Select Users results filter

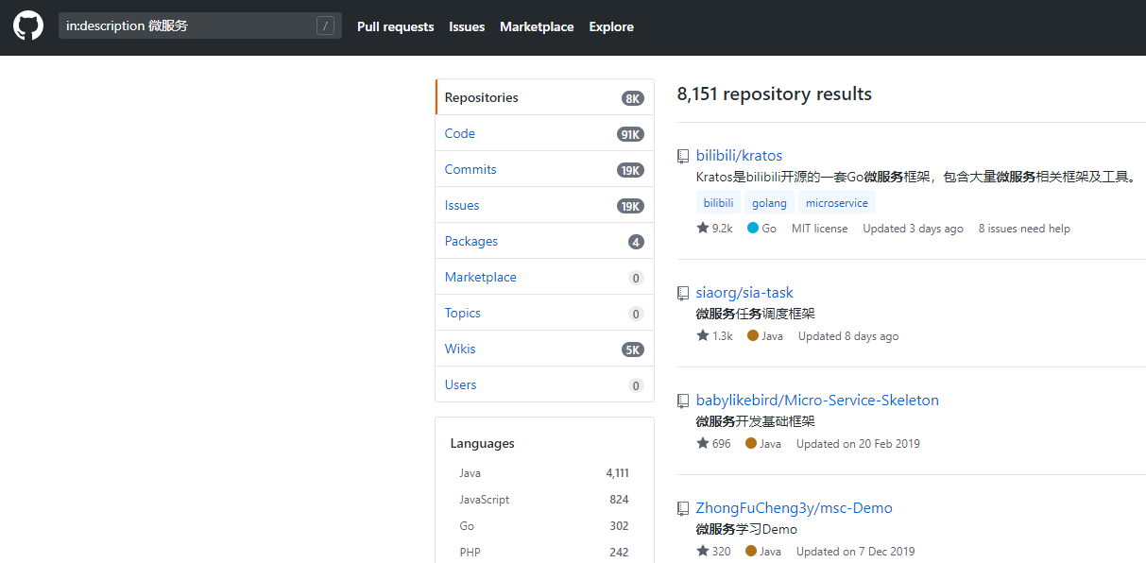(544, 384)
